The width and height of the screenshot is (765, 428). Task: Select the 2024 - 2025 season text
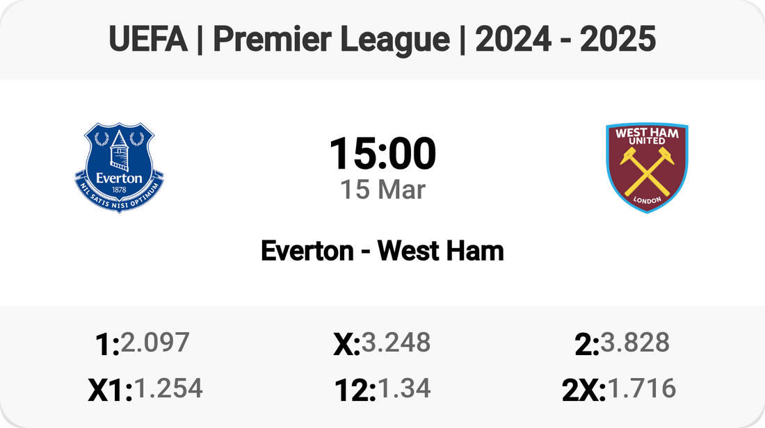coord(565,40)
